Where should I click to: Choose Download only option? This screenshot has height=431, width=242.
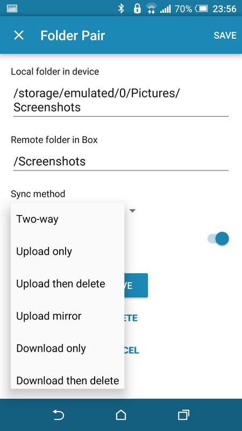(x=68, y=348)
